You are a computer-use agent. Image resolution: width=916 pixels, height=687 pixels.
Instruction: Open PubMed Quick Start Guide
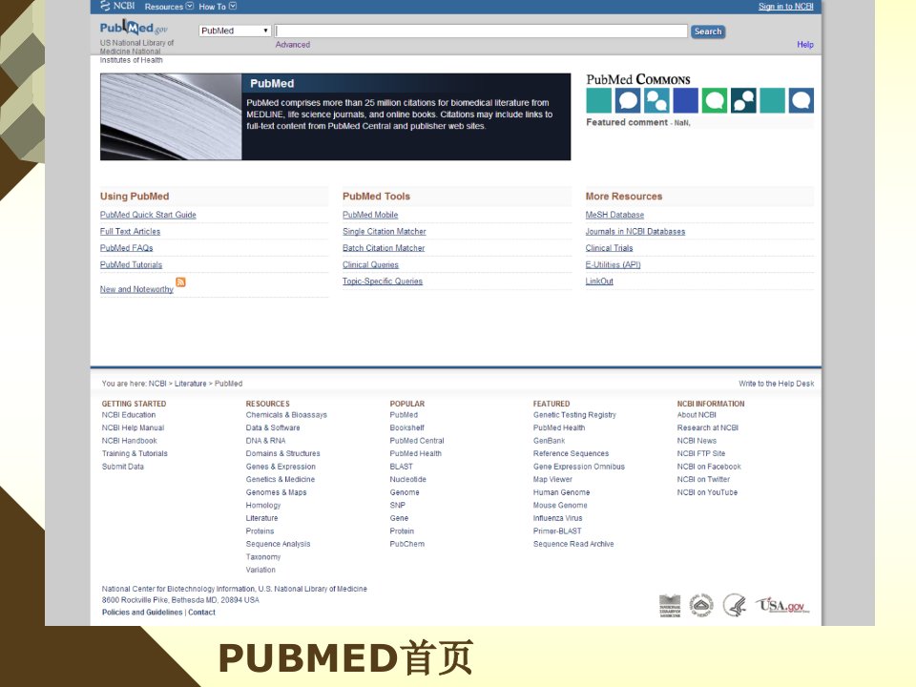click(x=148, y=215)
